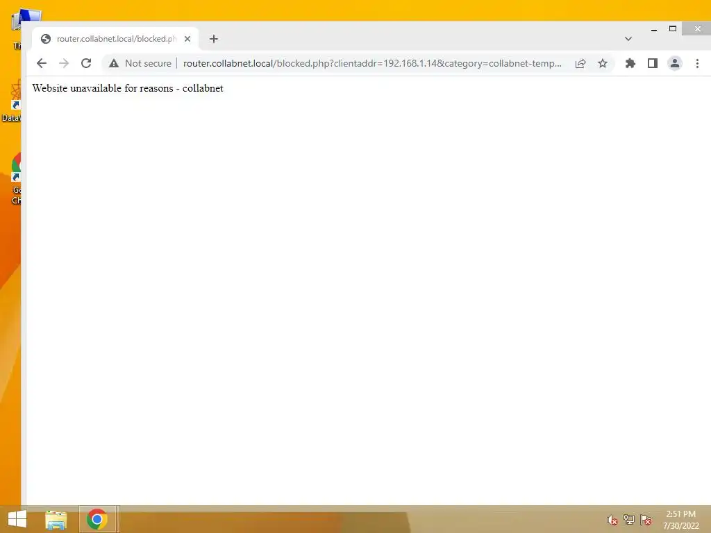The image size is (711, 533).
Task: Close the Chrome window
Action: pos(697,29)
